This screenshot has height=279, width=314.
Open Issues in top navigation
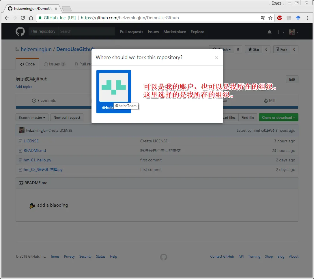153,32
